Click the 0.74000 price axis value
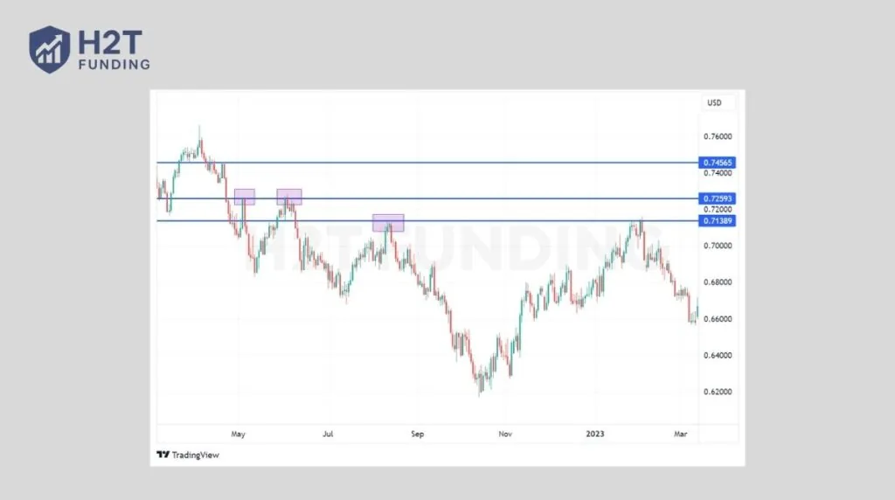Viewport: 895px width, 500px height. point(718,173)
